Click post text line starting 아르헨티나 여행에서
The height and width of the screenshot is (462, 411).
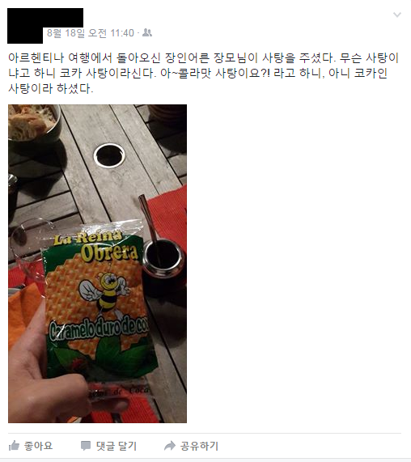click(x=203, y=57)
